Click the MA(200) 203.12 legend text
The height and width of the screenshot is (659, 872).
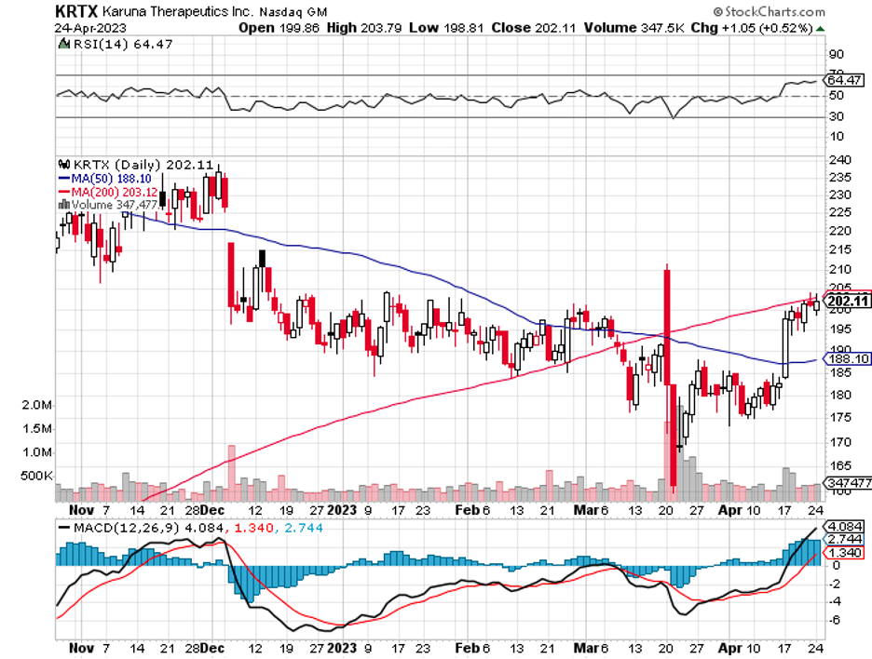[x=114, y=192]
